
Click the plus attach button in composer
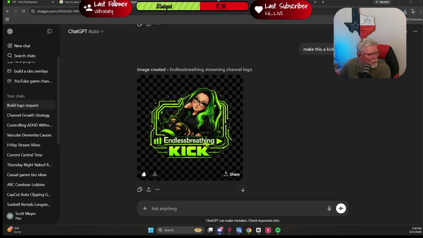pos(145,209)
